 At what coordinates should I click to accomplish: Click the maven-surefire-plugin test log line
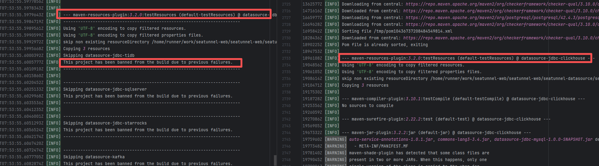pyautogui.click(x=446, y=119)
